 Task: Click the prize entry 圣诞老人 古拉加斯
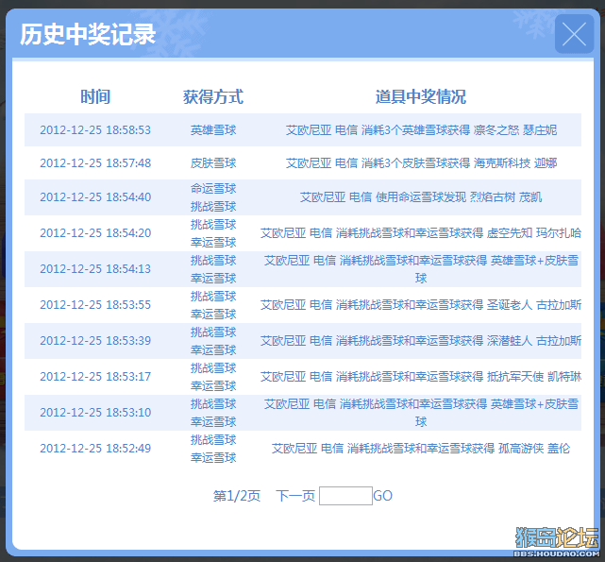[534, 305]
